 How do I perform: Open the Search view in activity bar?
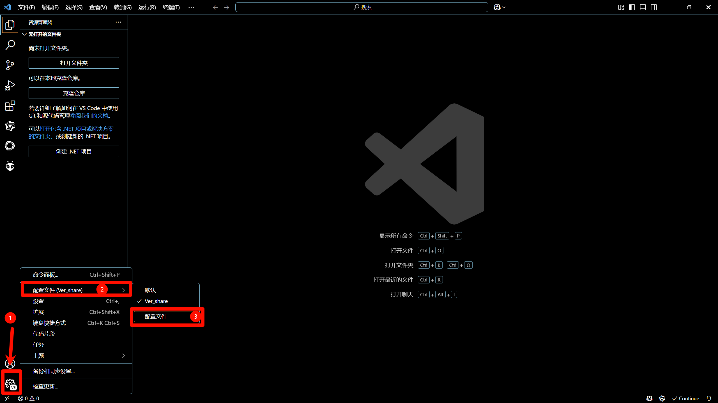point(10,45)
